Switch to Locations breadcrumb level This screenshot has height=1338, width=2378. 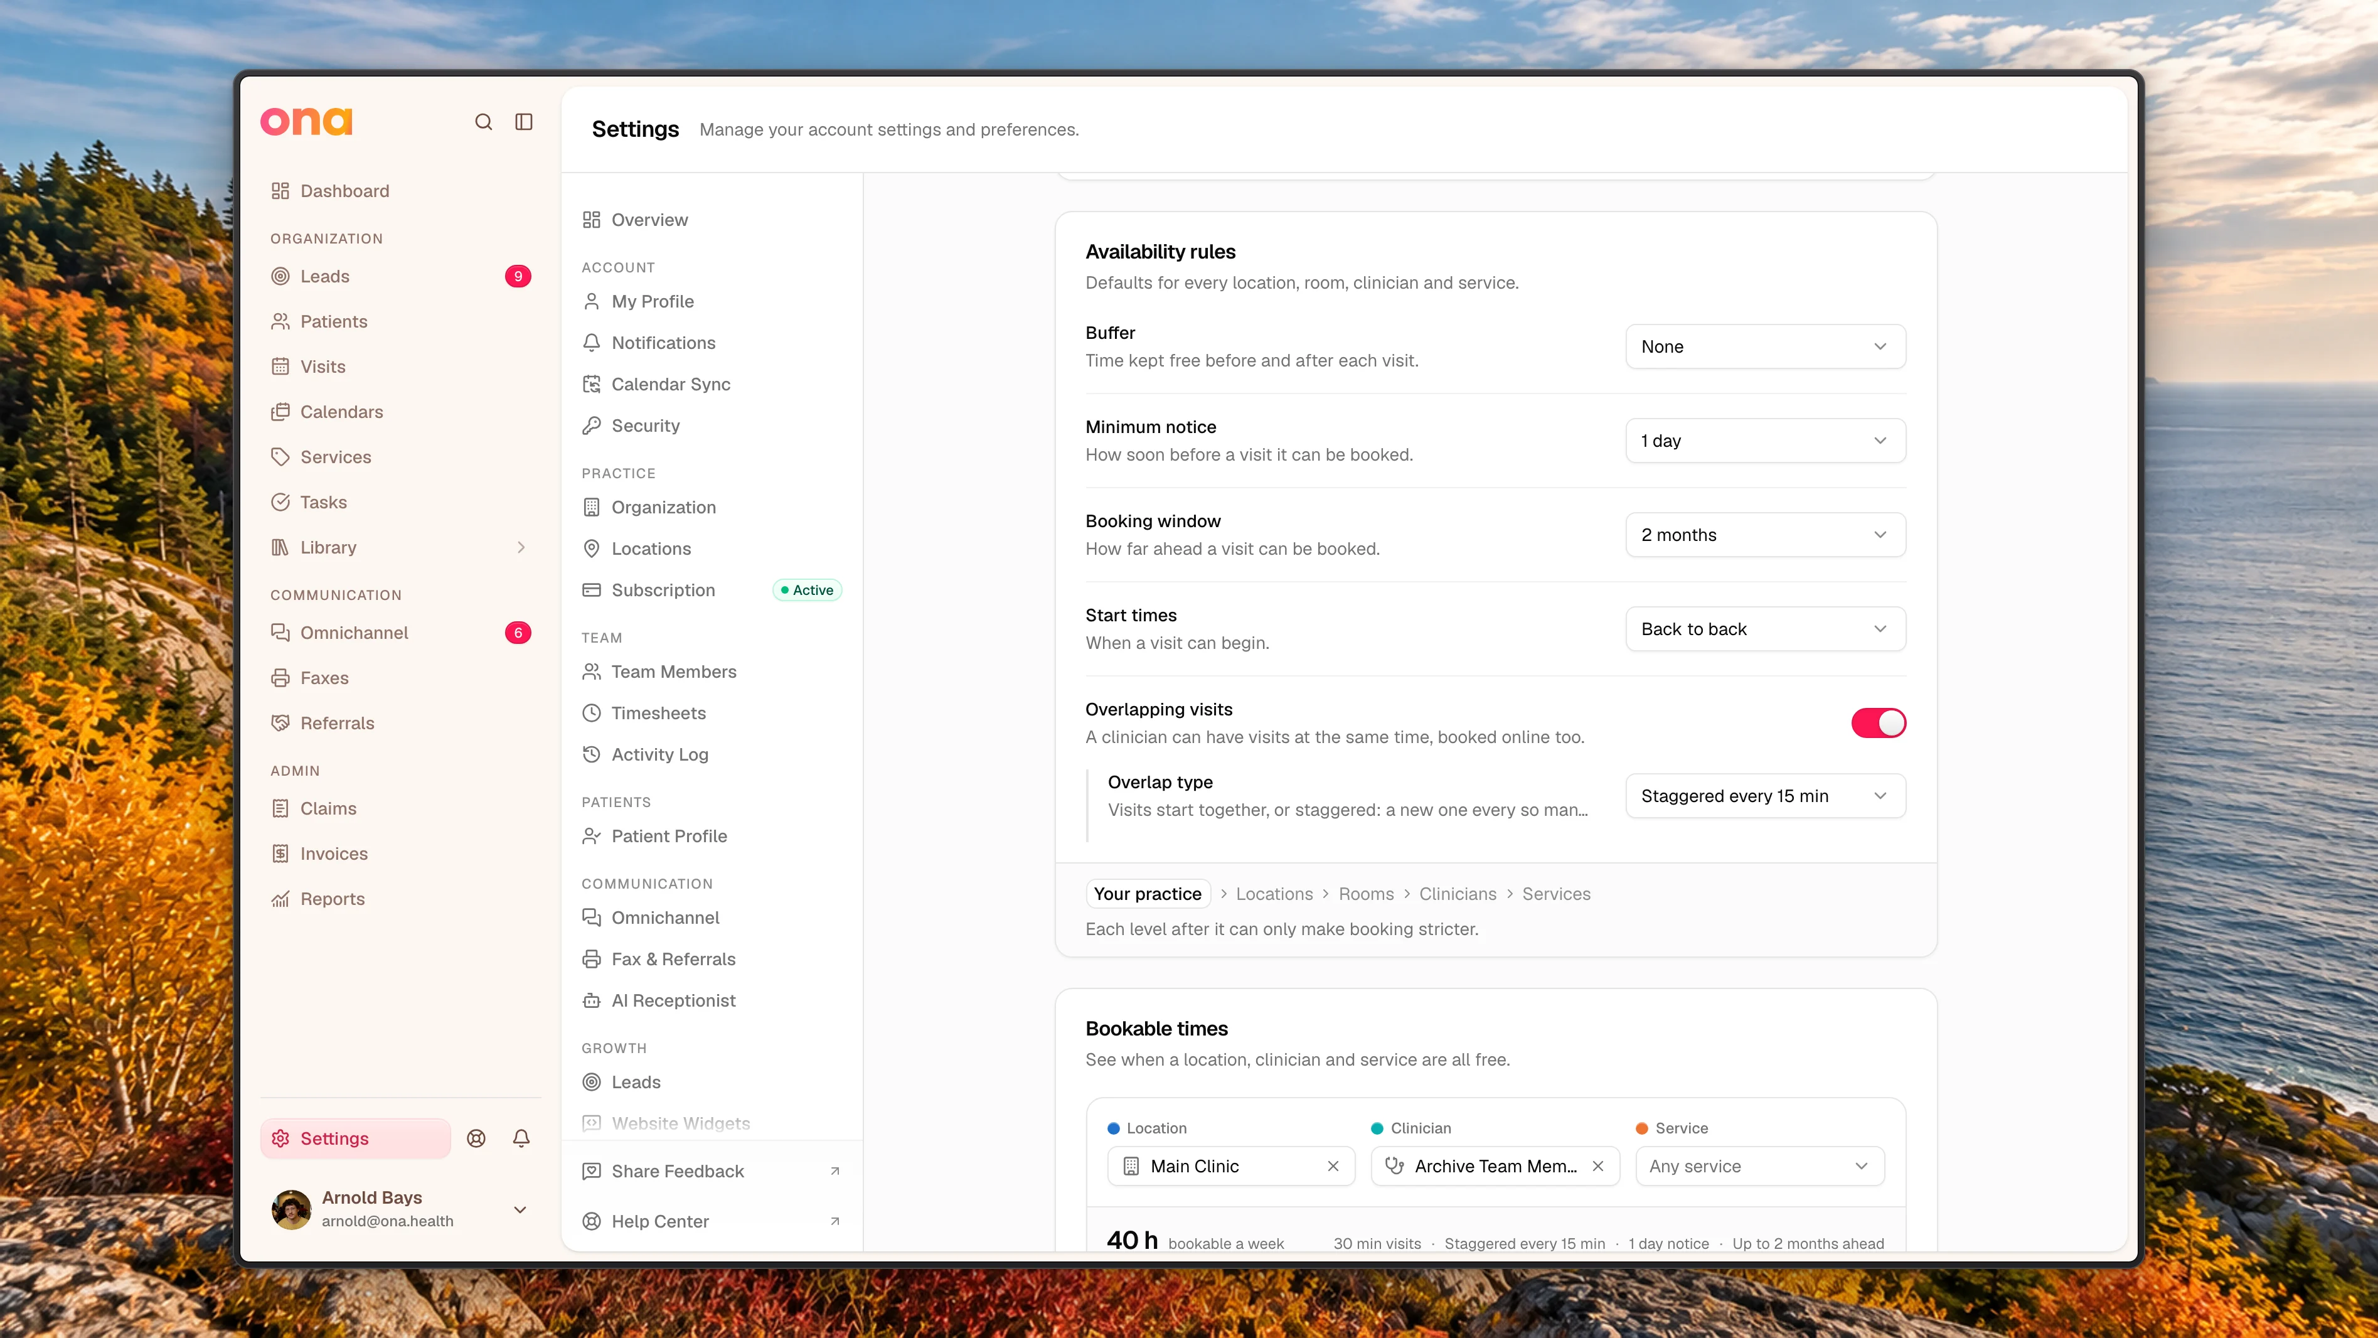1274,894
